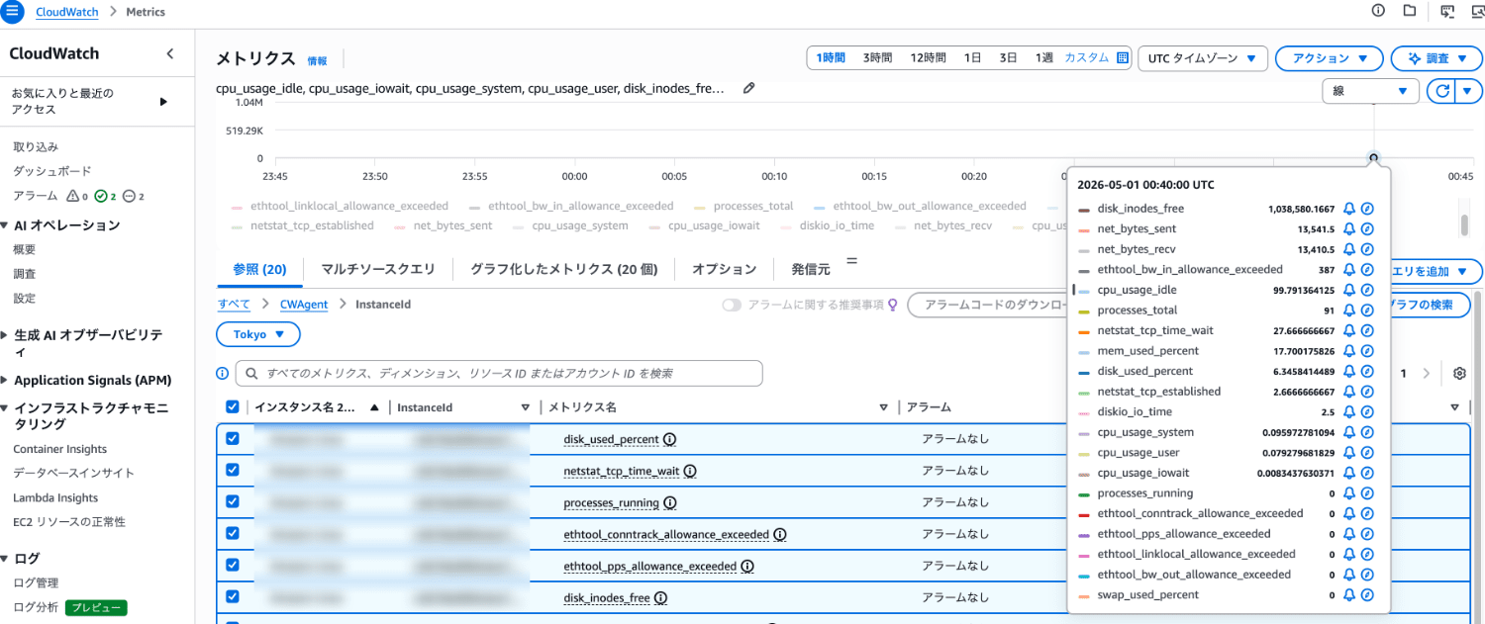1485x624 pixels.
Task: Switch to the オプション tab
Action: (x=725, y=269)
